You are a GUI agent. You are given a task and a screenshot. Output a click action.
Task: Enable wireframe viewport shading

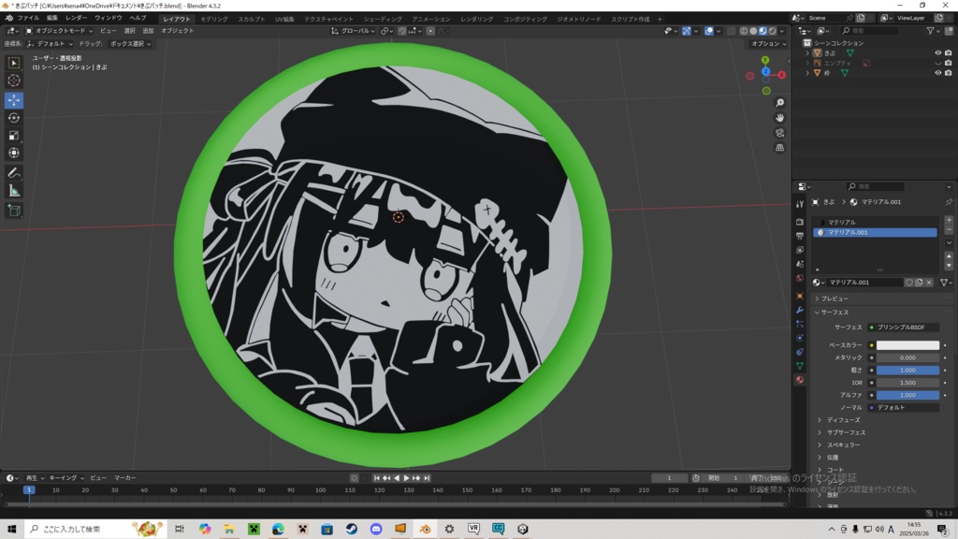744,31
